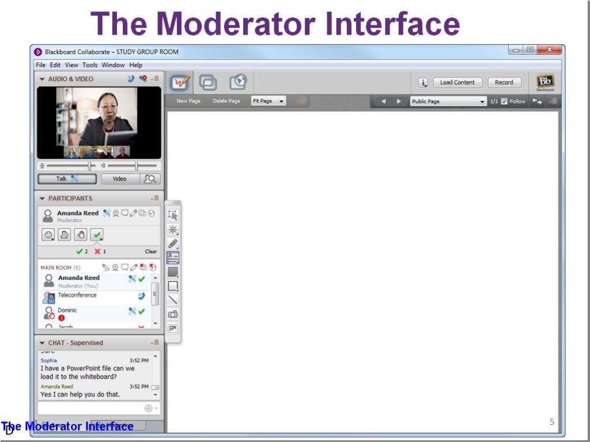The image size is (590, 442).
Task: Open the Fit Page zoom dropdown
Action: (x=268, y=101)
